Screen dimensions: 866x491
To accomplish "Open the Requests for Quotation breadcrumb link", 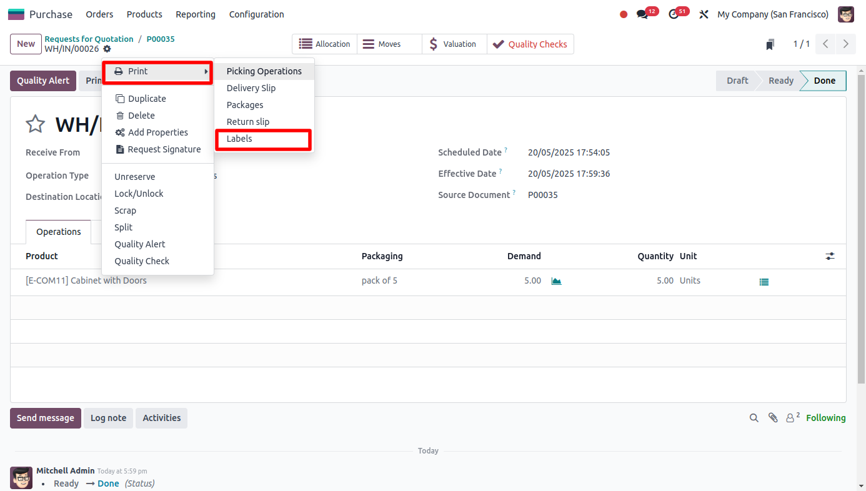I will click(89, 38).
